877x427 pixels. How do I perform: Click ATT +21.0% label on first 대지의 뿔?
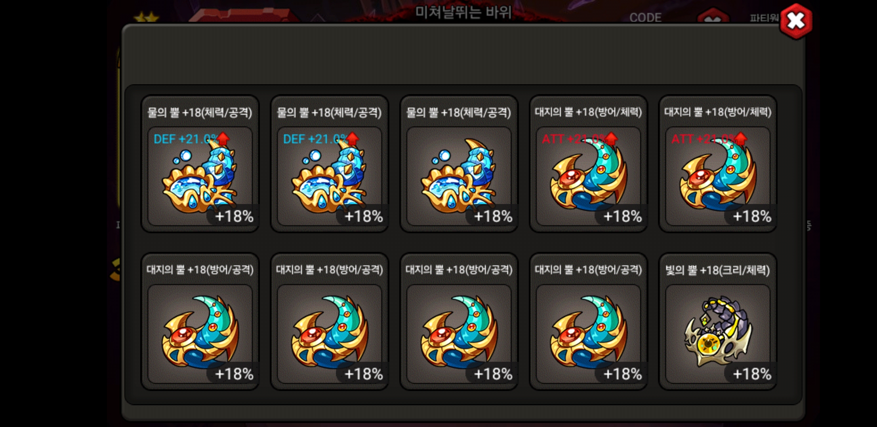[x=574, y=139]
